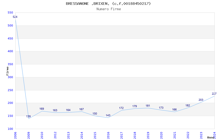Click data label 524 for 2006

point(15,17)
